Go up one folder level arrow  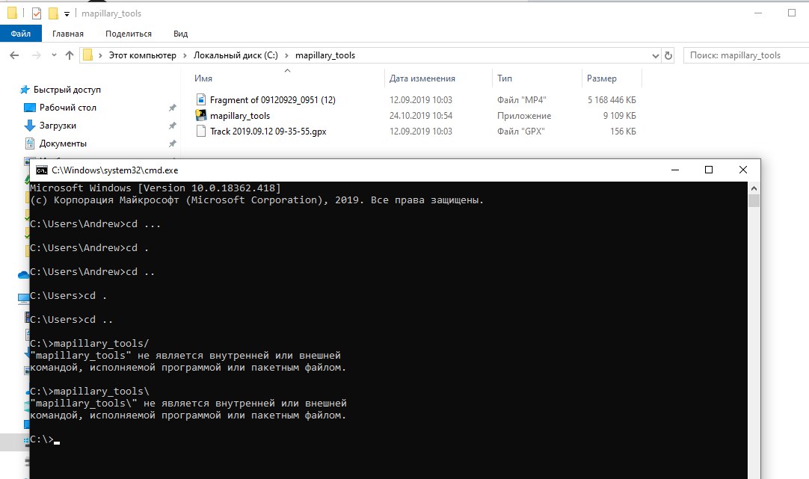(x=70, y=55)
